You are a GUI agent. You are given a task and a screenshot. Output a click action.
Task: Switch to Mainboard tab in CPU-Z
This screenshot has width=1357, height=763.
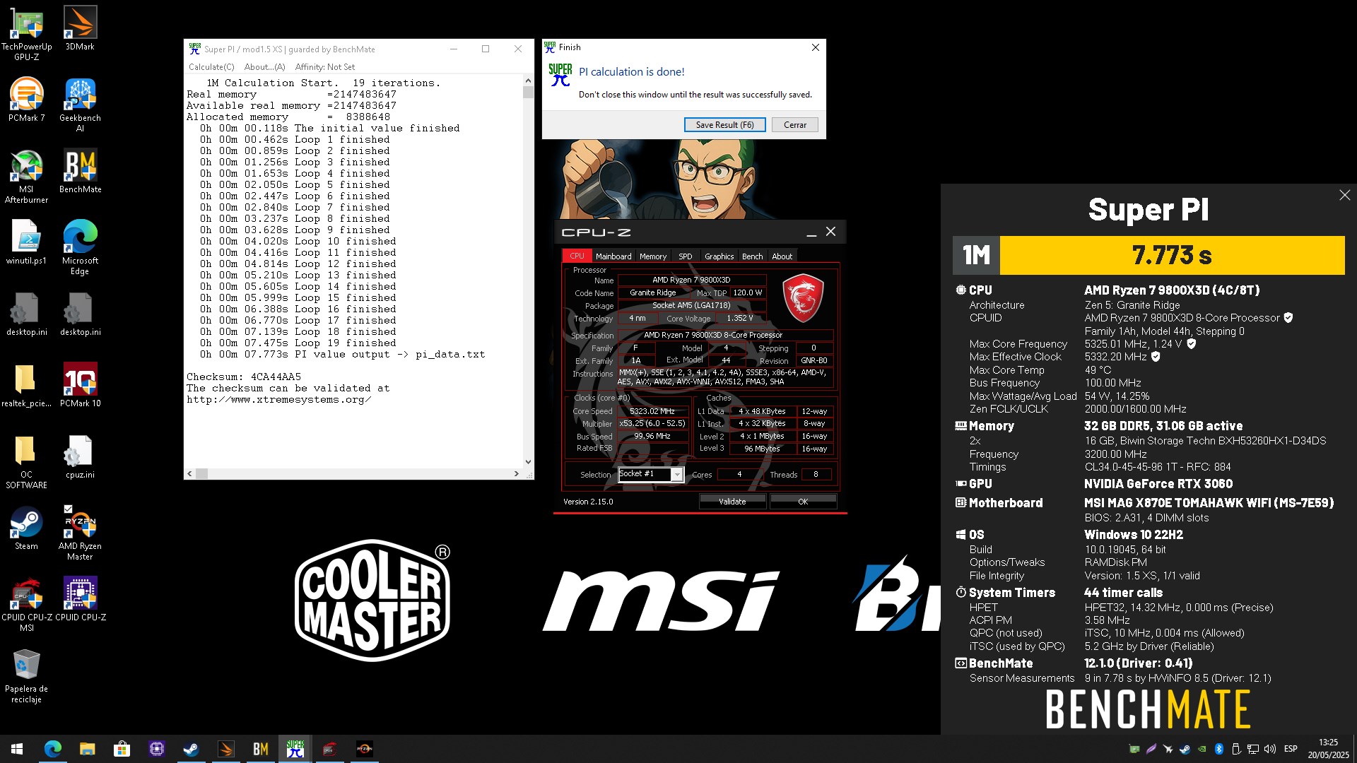[613, 256]
